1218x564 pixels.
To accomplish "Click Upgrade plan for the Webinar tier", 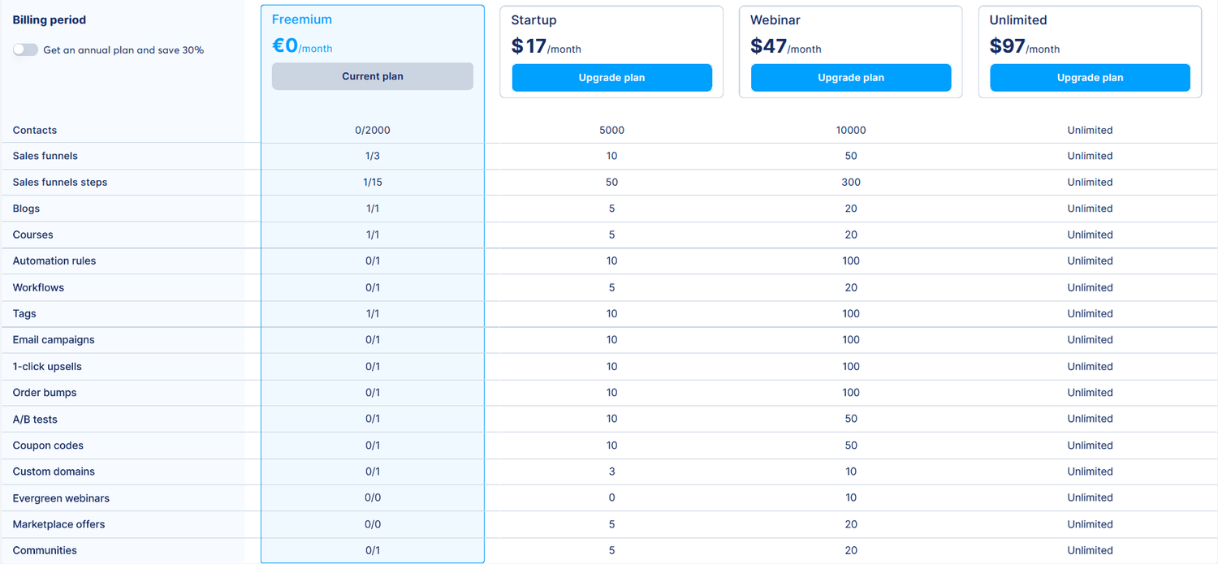I will click(x=851, y=77).
